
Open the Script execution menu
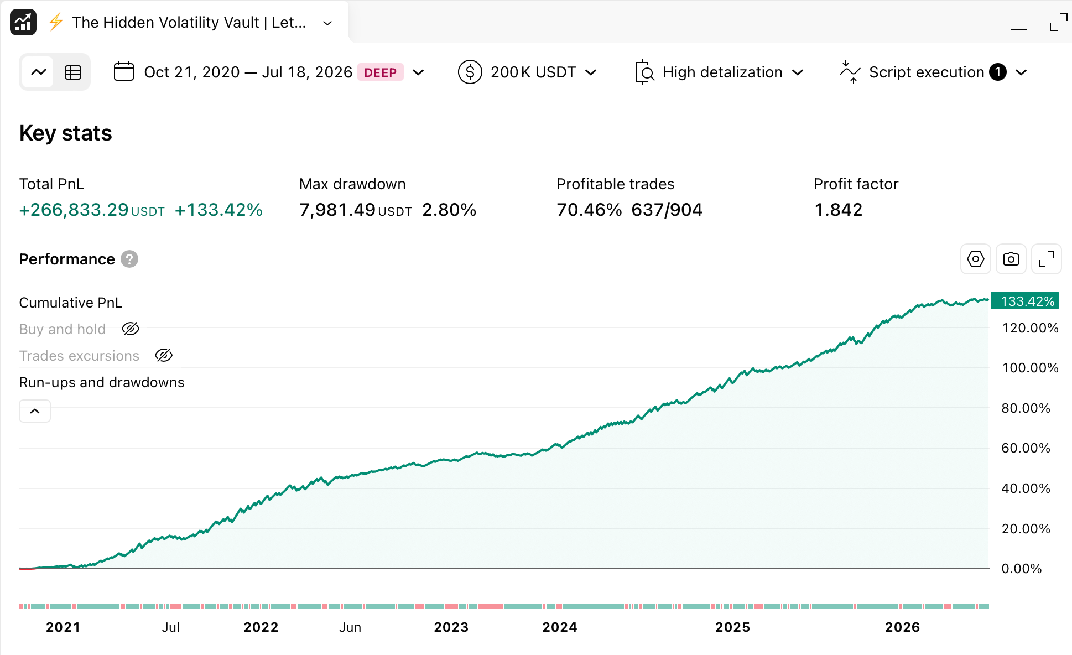pos(933,72)
